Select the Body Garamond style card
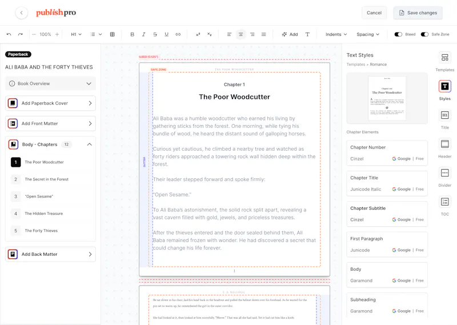 click(x=387, y=275)
